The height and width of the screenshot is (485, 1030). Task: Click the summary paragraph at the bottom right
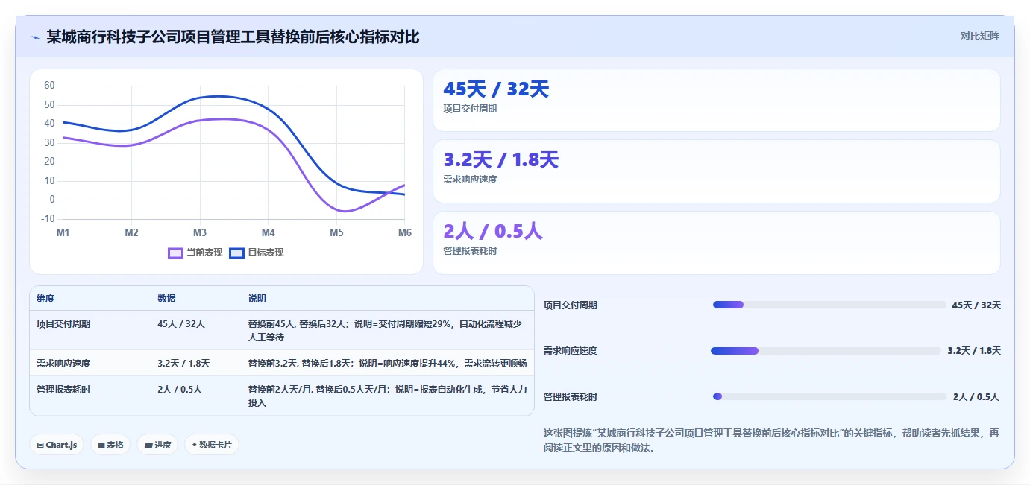771,441
